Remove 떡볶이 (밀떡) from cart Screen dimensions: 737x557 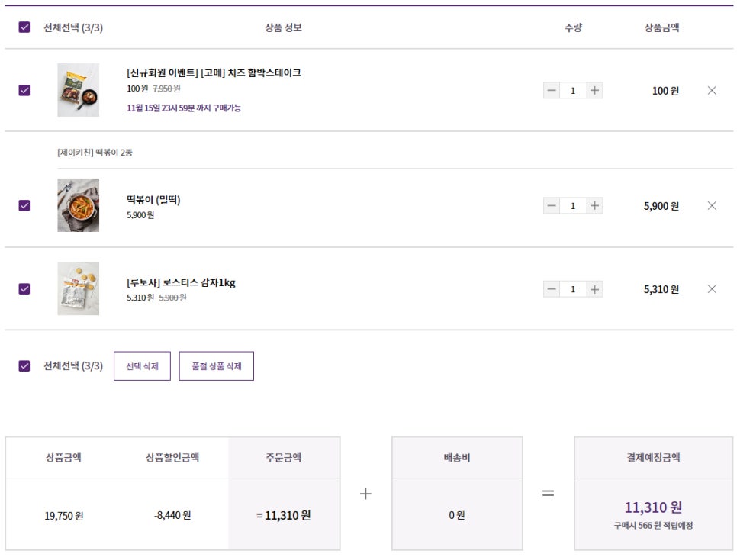712,205
